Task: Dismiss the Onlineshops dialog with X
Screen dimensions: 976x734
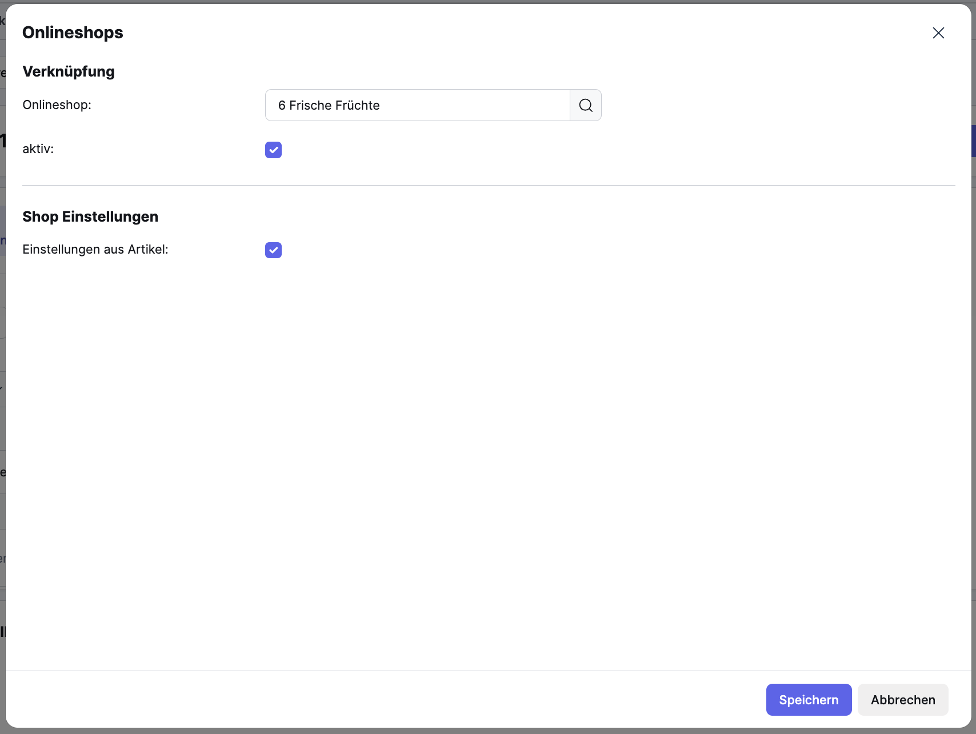Action: pyautogui.click(x=938, y=33)
